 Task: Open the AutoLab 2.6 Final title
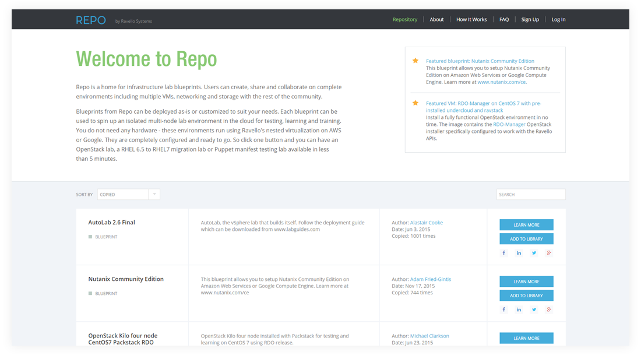click(112, 223)
